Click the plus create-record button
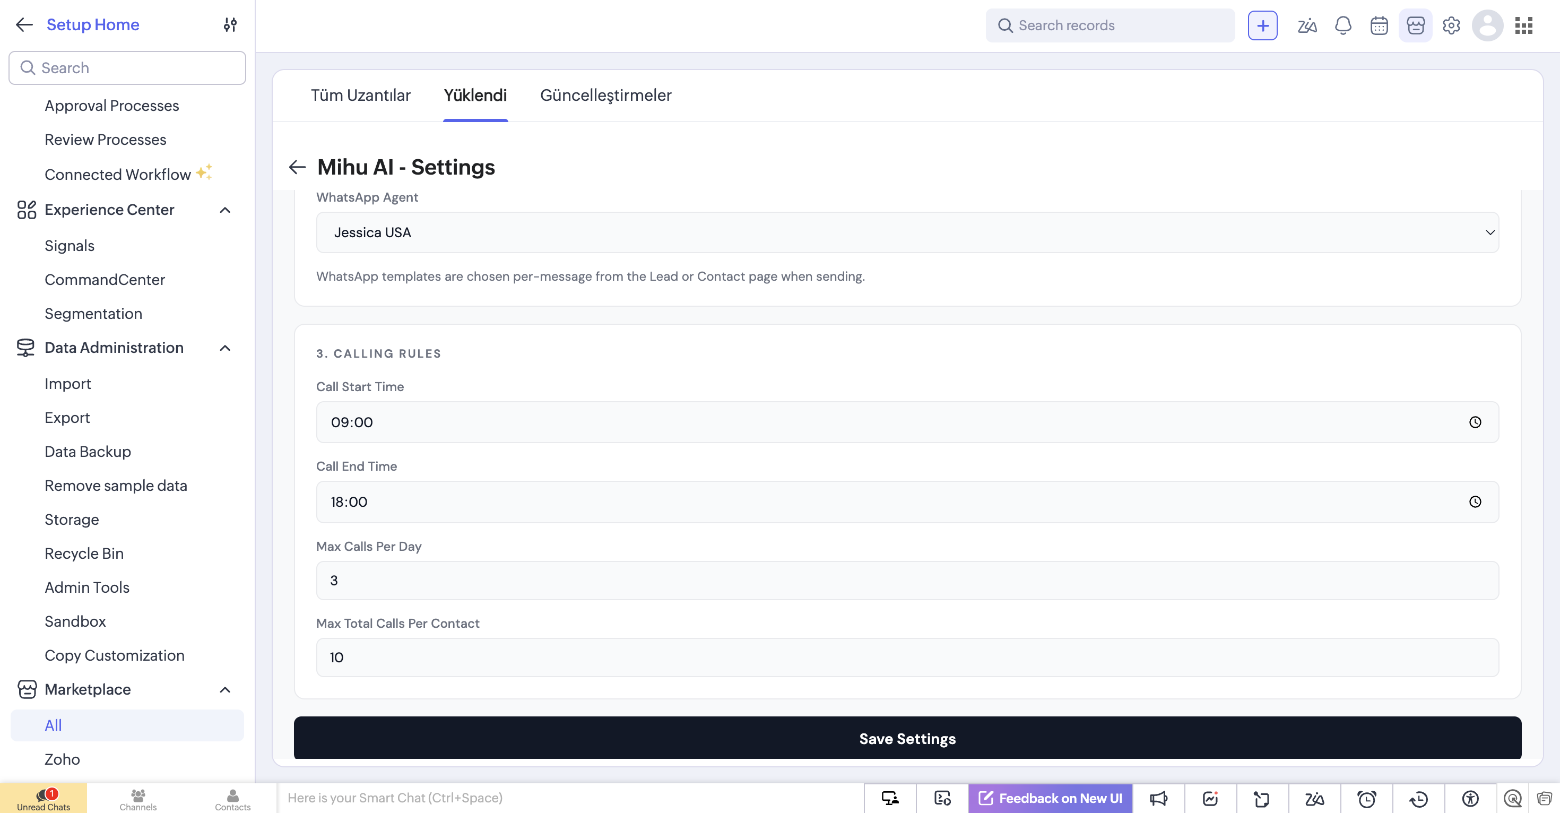This screenshot has width=1560, height=813. (1263, 25)
